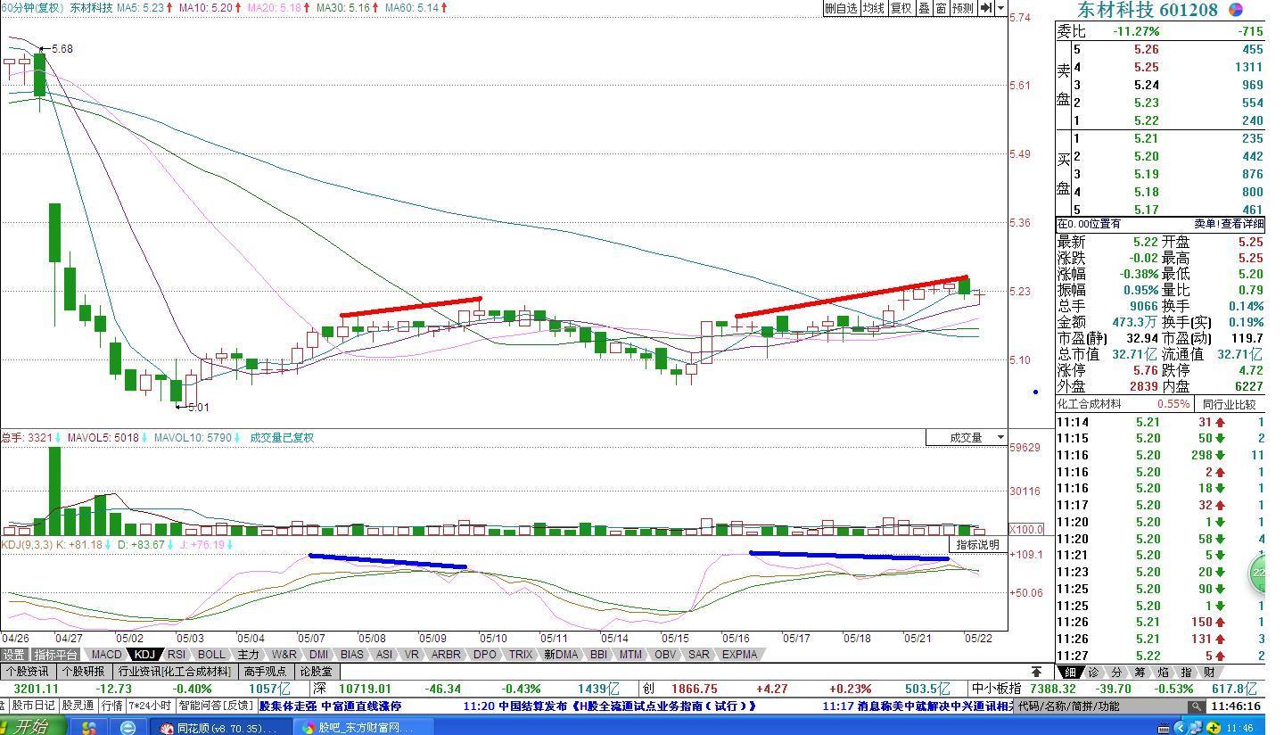Open the 股灵通 link

[x=78, y=706]
